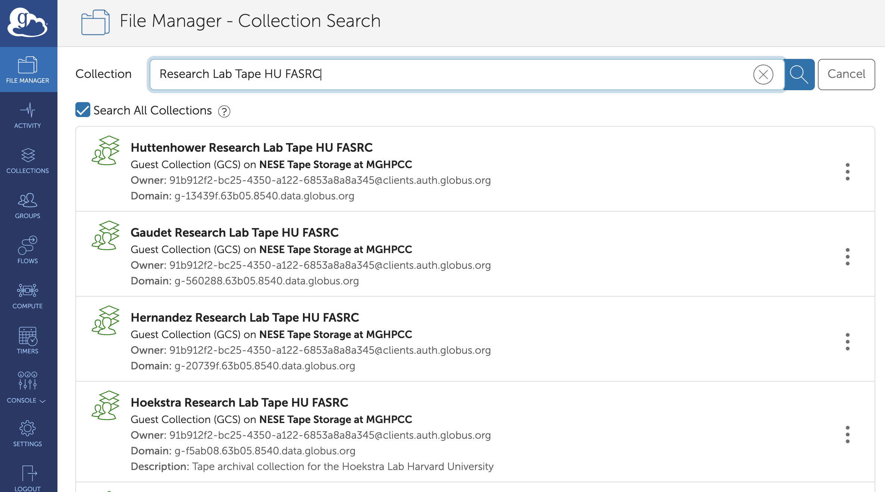Open options menu for Gaudet collection

(x=847, y=257)
